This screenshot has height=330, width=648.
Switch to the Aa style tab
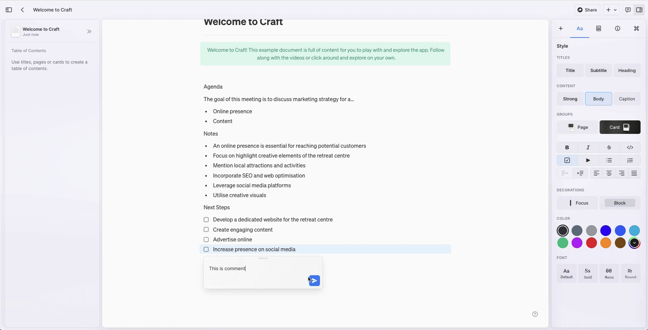(580, 28)
